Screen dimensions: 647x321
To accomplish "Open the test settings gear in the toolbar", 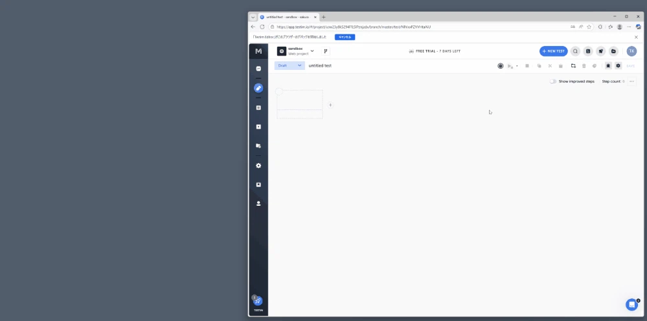I will point(618,66).
